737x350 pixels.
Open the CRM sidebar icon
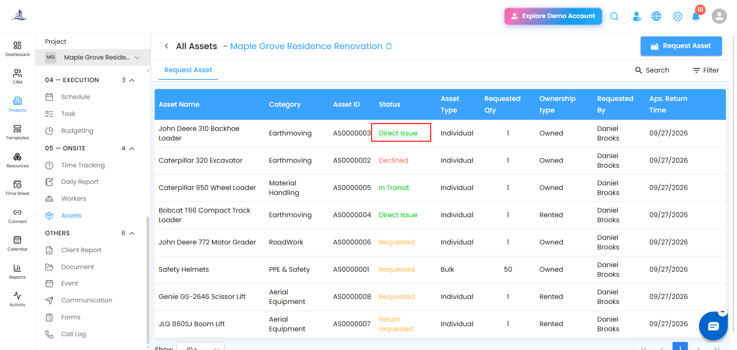pos(17,77)
